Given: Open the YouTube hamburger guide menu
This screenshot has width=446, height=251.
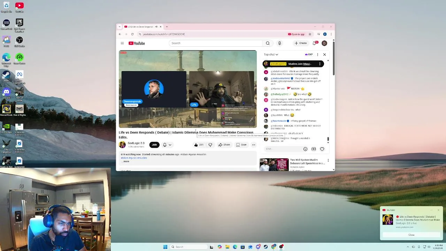Looking at the screenshot, I should click(122, 43).
